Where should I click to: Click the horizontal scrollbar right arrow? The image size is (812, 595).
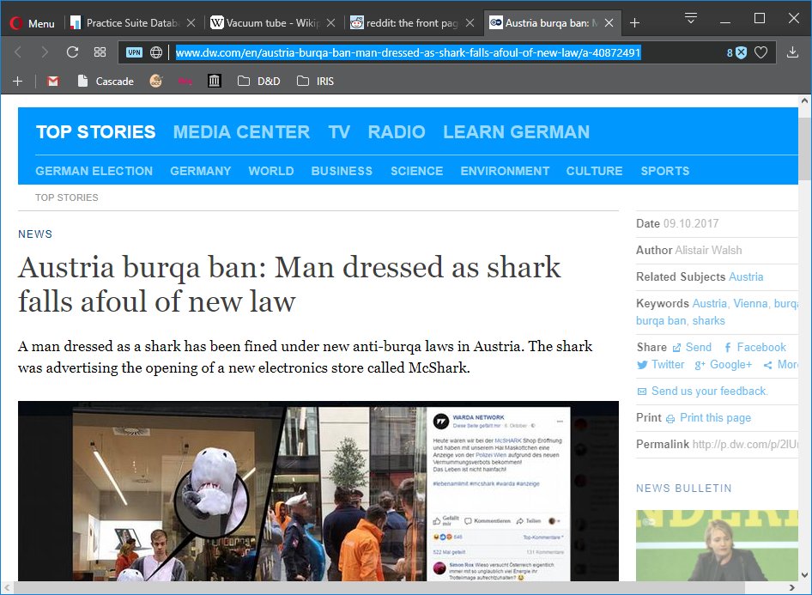(791, 588)
